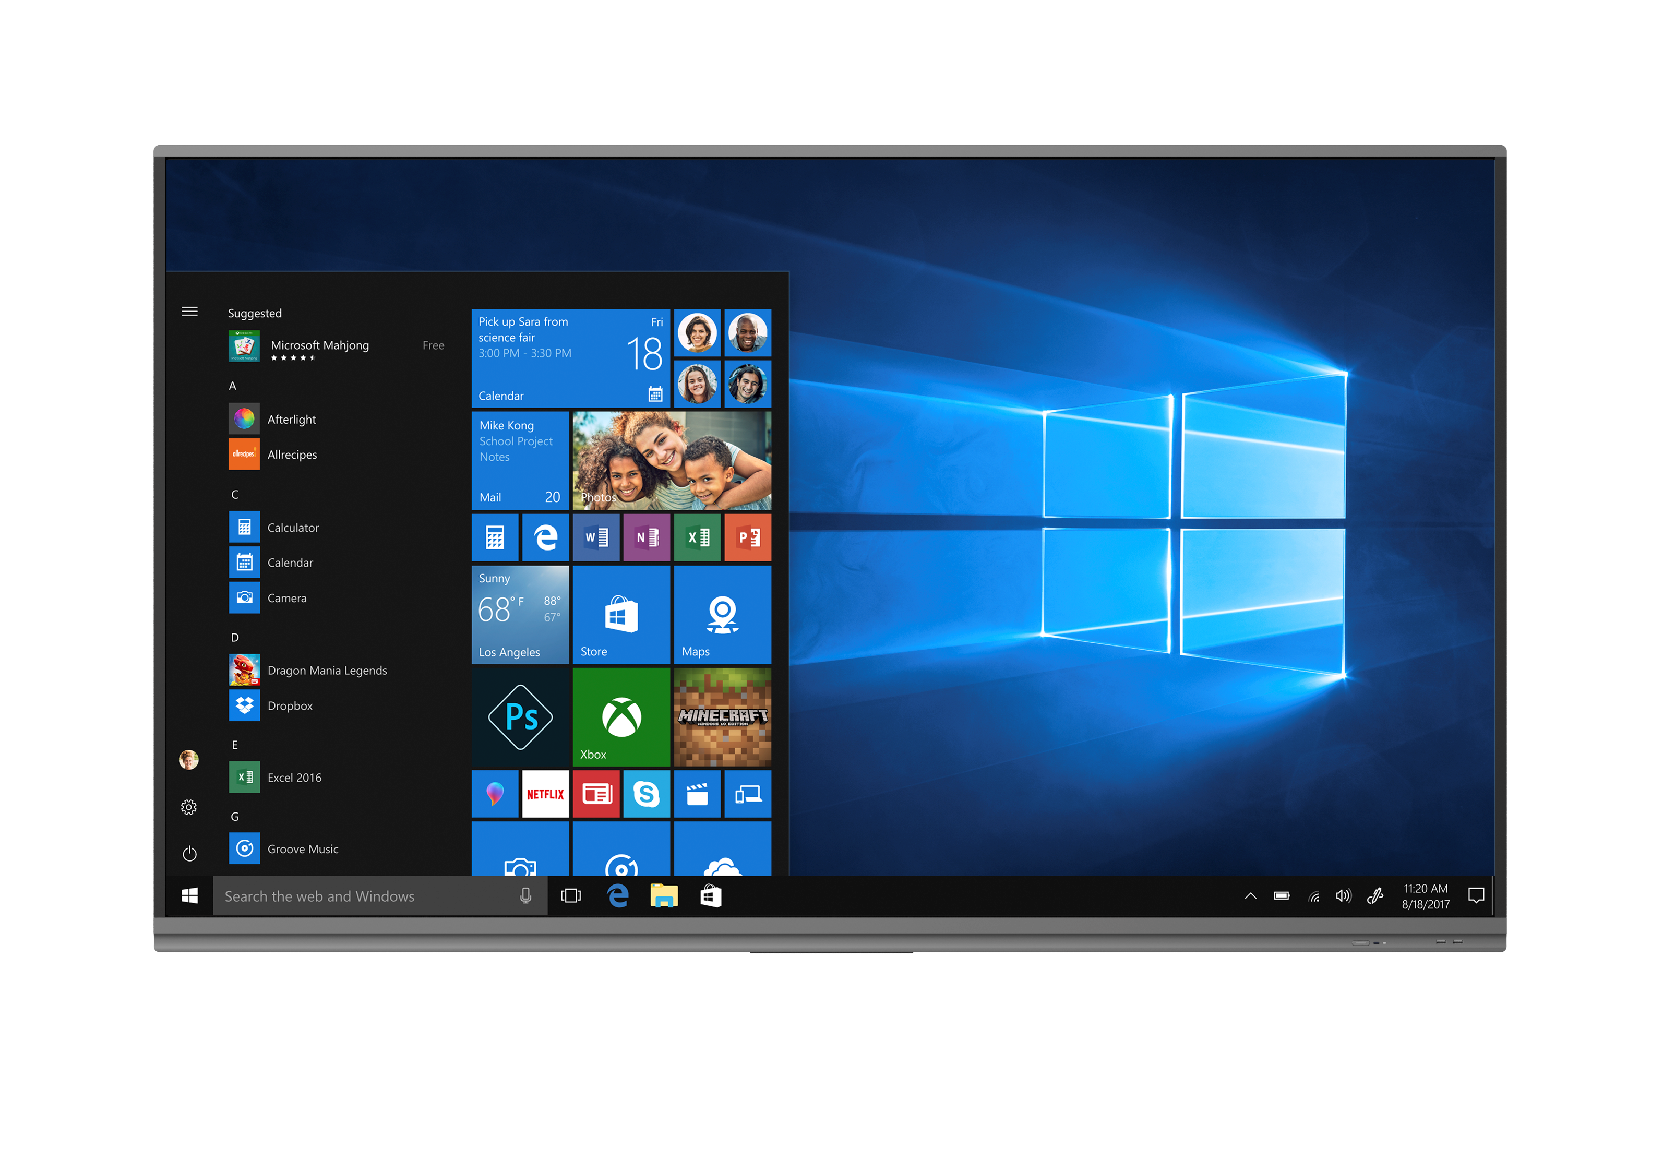Image resolution: width=1675 pixels, height=1160 pixels.
Task: Open the volume control tray icon
Action: click(x=1344, y=896)
